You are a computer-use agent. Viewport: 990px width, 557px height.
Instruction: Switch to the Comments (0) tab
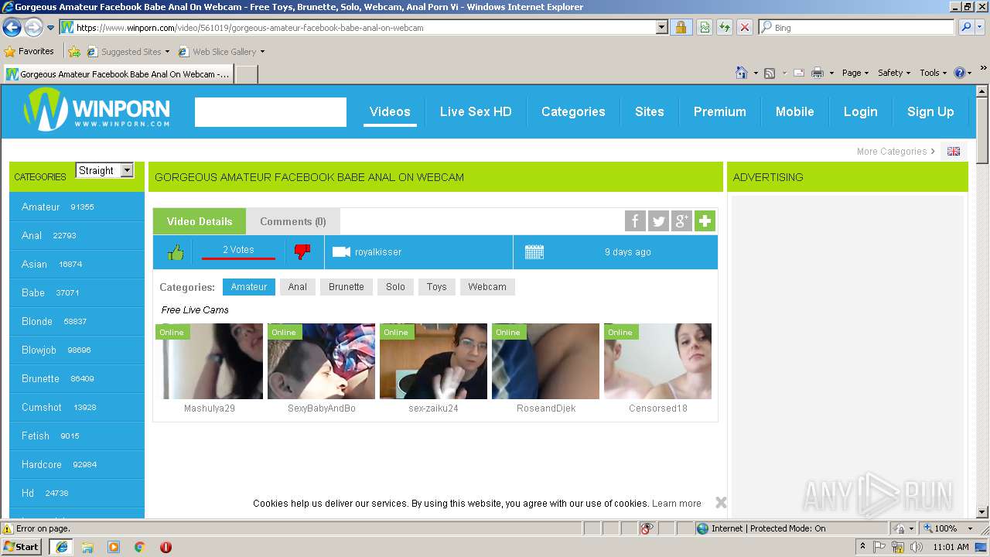pos(293,221)
